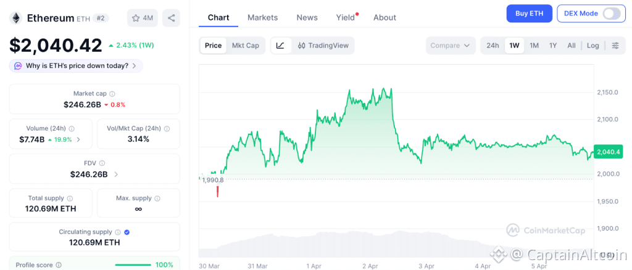Image resolution: width=632 pixels, height=270 pixels.
Task: Open "Why is ETH's price down today?"
Action: pyautogui.click(x=77, y=66)
